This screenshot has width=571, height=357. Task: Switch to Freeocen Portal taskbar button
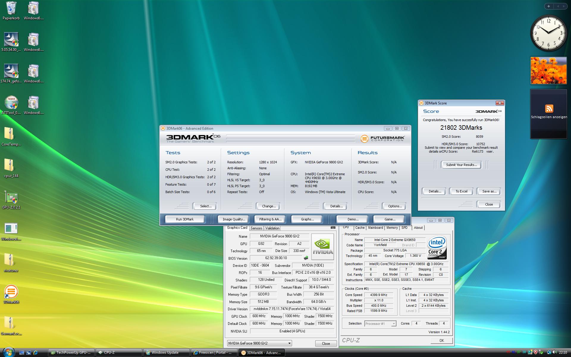[x=214, y=353]
